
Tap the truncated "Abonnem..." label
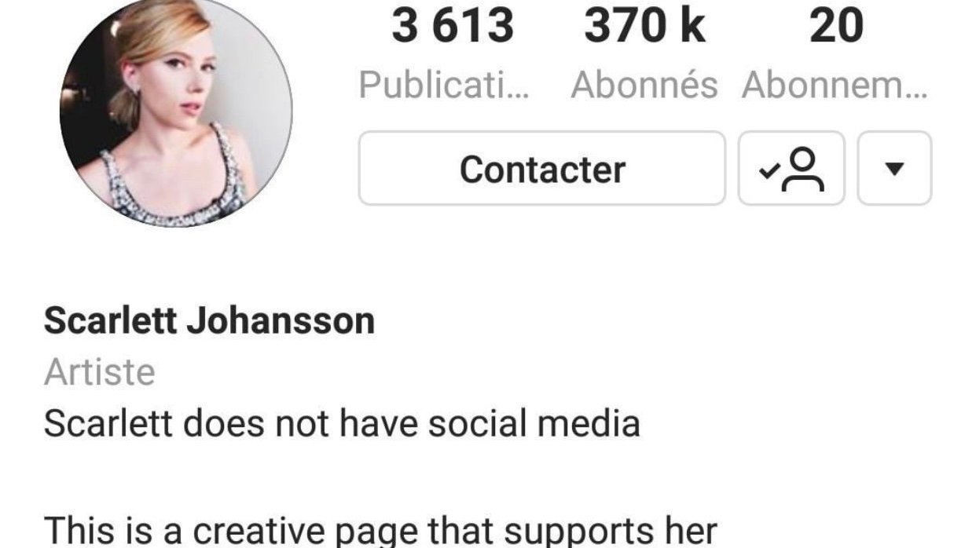tap(835, 85)
